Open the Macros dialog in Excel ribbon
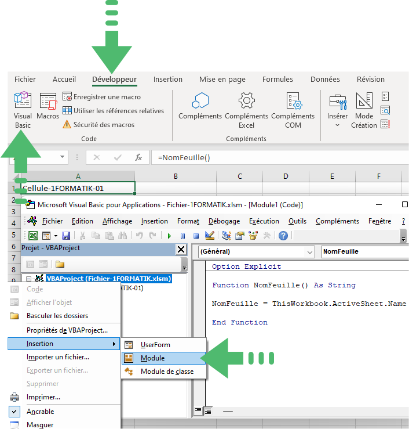Viewport: 409px width, 429px height. point(48,107)
